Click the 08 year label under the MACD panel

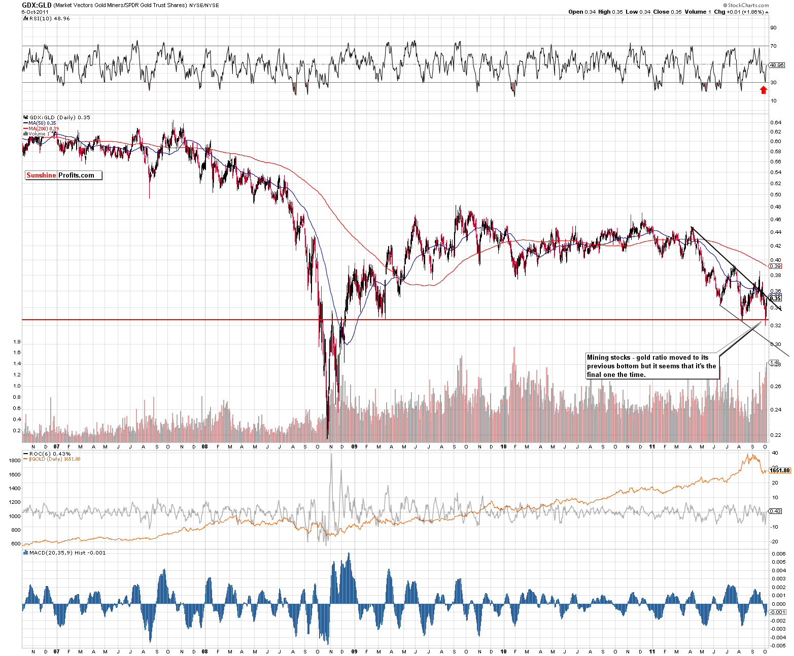204,651
